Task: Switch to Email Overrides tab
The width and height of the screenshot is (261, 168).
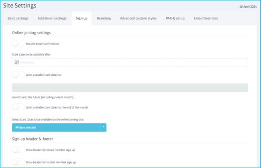Action: 206,18
